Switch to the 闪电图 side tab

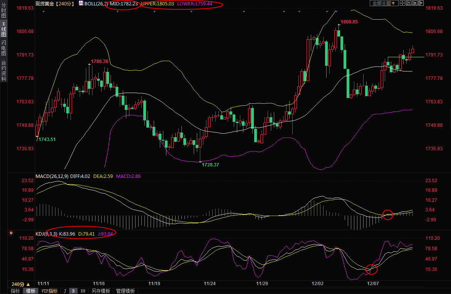[3, 48]
